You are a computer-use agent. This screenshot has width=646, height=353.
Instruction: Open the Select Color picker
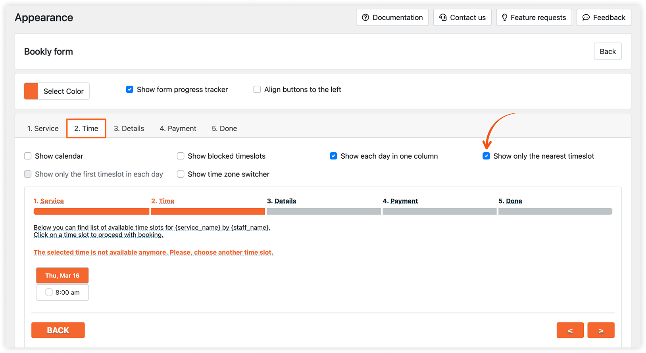[x=57, y=91]
